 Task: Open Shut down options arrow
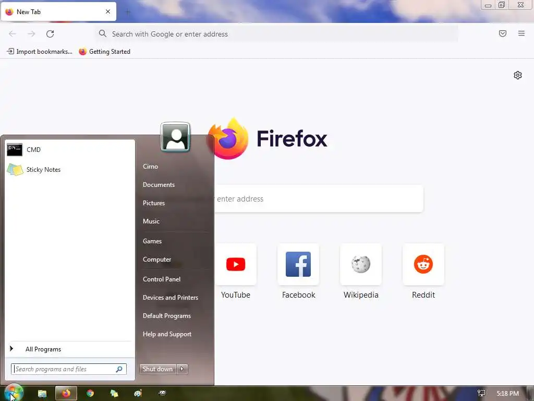[x=182, y=369]
